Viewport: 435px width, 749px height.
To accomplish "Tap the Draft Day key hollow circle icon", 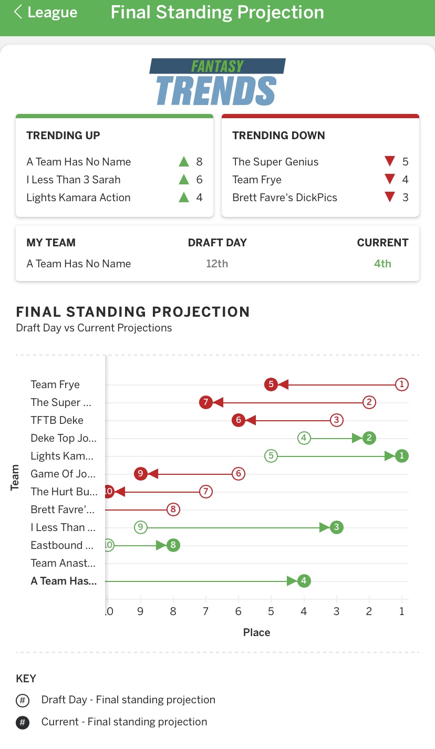I will [23, 701].
